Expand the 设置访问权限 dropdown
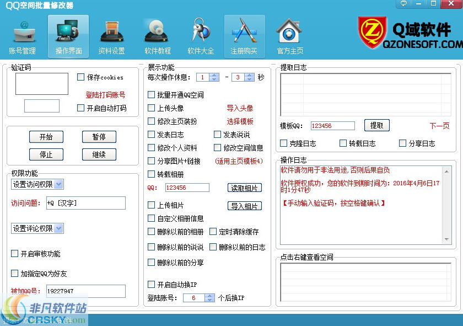Screen dimensions: 463x326 coord(59,184)
